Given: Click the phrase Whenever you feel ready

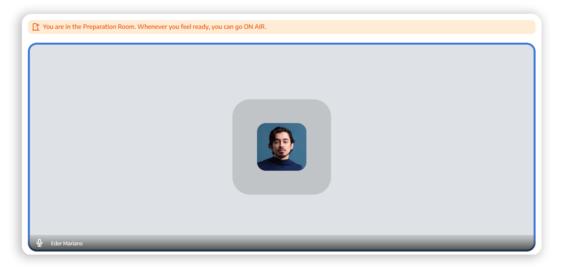Looking at the screenshot, I should (x=173, y=27).
